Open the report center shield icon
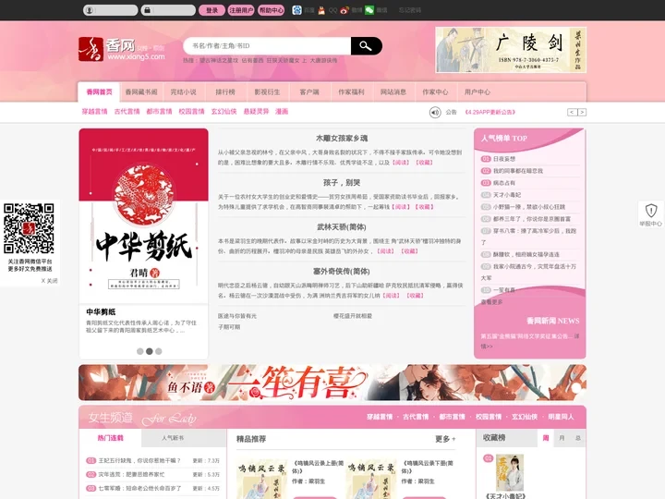The height and width of the screenshot is (499, 665). pyautogui.click(x=651, y=211)
